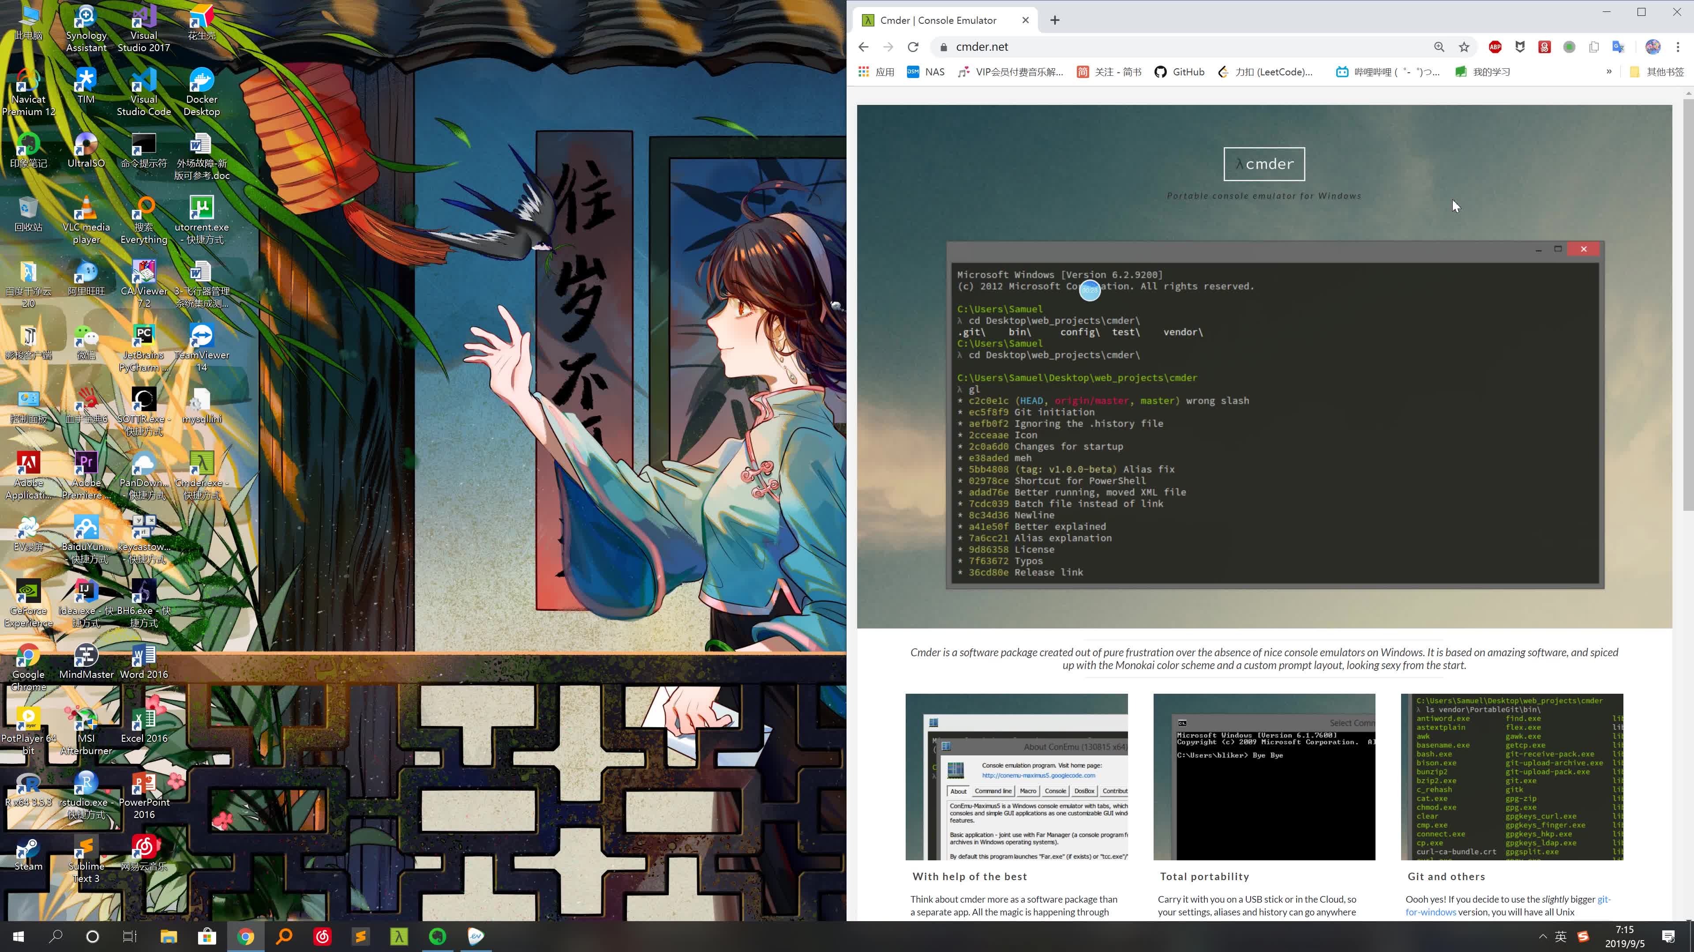Screen dimensions: 1694x952
Task: Click the MindMaster icon on desktop
Action: 86,653
